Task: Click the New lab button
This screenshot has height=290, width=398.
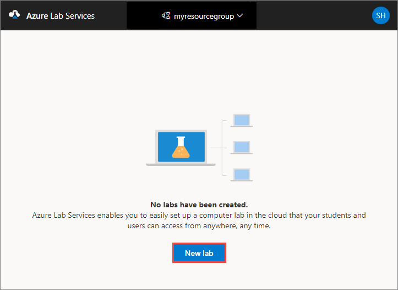Action: [x=199, y=253]
